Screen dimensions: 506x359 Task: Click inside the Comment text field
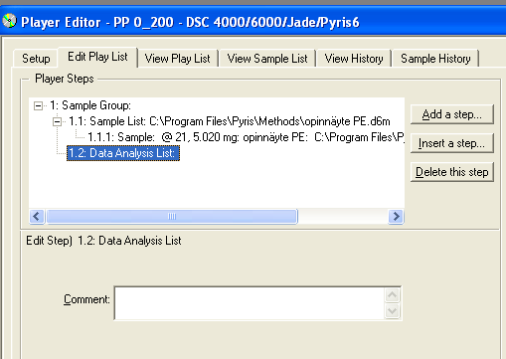pyautogui.click(x=250, y=303)
